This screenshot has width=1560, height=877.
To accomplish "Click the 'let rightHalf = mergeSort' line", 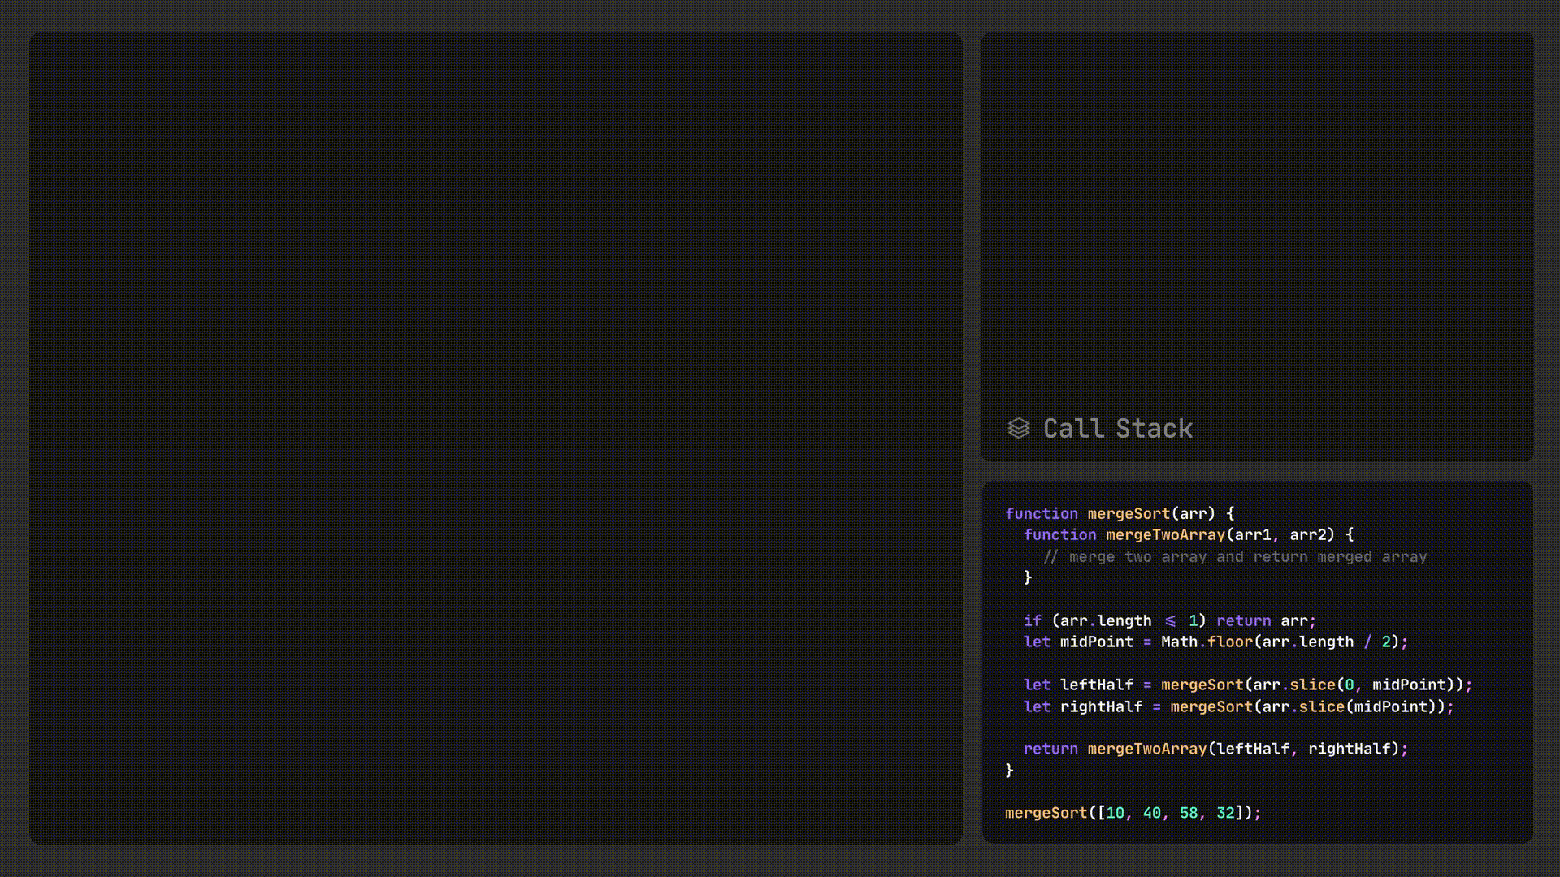I will [1239, 706].
